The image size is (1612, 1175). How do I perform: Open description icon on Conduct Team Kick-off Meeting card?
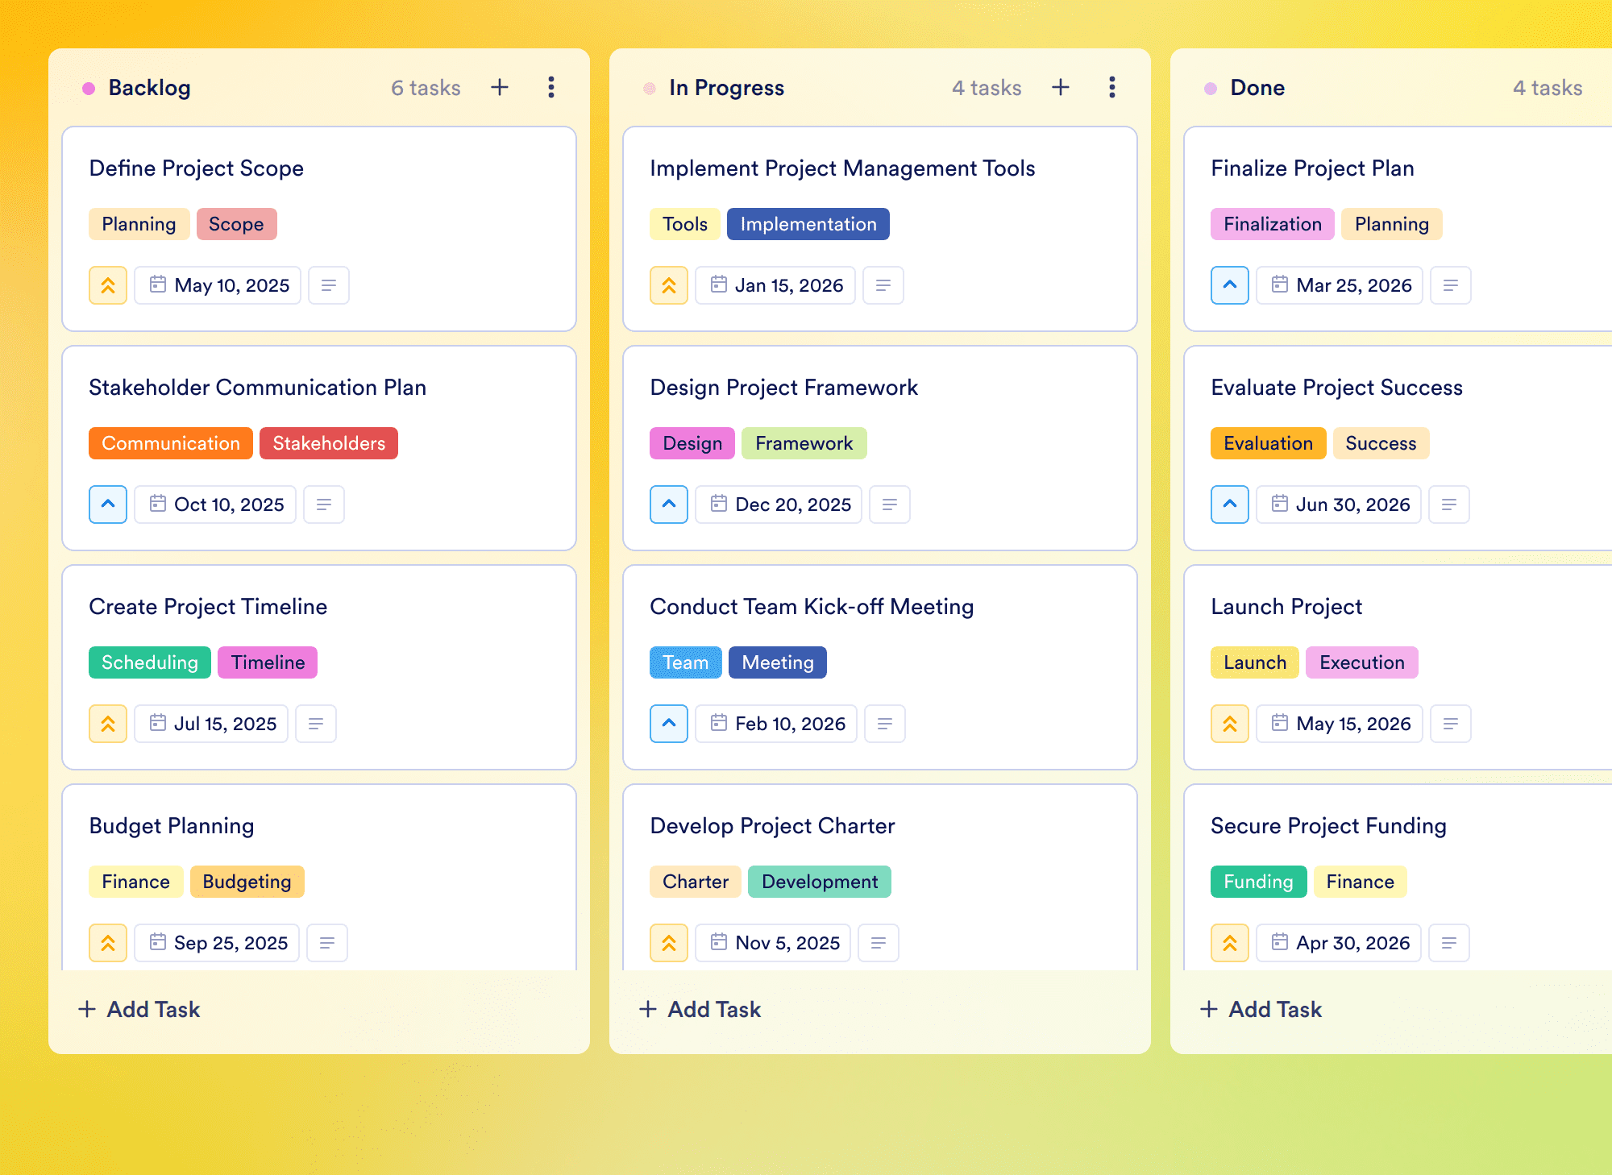coord(885,724)
